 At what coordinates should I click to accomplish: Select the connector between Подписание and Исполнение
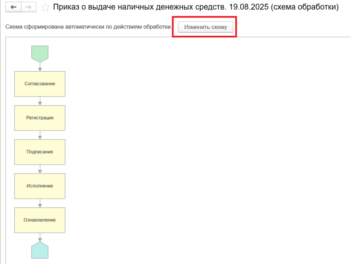[x=40, y=169]
